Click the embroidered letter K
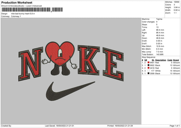This screenshot has width=181, height=128. [x=89, y=60]
